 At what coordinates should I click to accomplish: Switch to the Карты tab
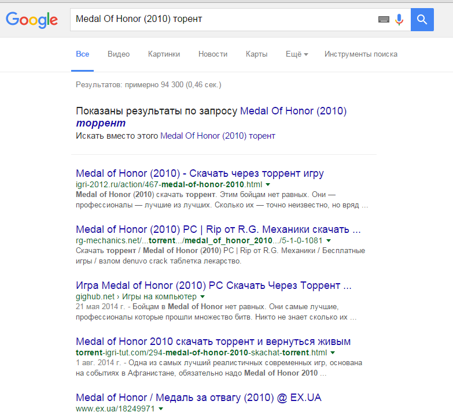point(256,54)
